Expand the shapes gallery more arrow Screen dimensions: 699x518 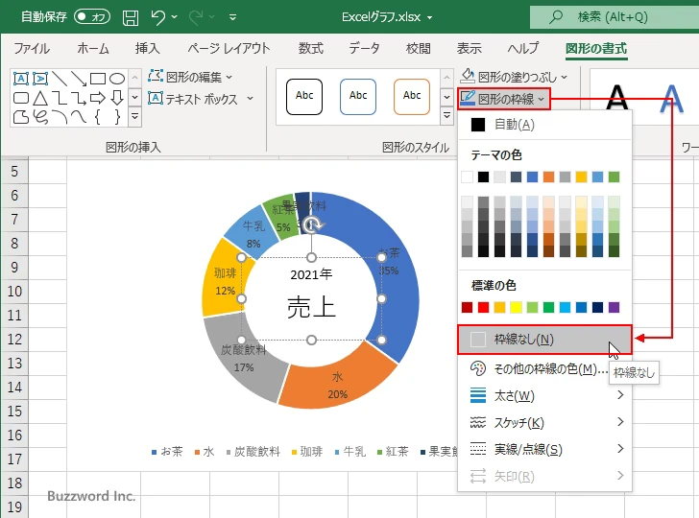click(x=134, y=117)
